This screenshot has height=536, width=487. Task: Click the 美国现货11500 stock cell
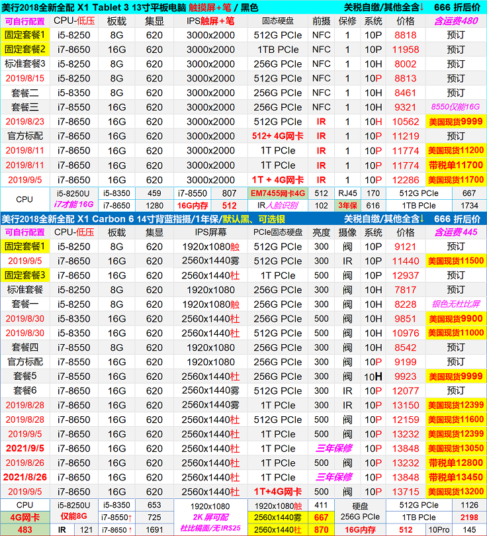[455, 261]
